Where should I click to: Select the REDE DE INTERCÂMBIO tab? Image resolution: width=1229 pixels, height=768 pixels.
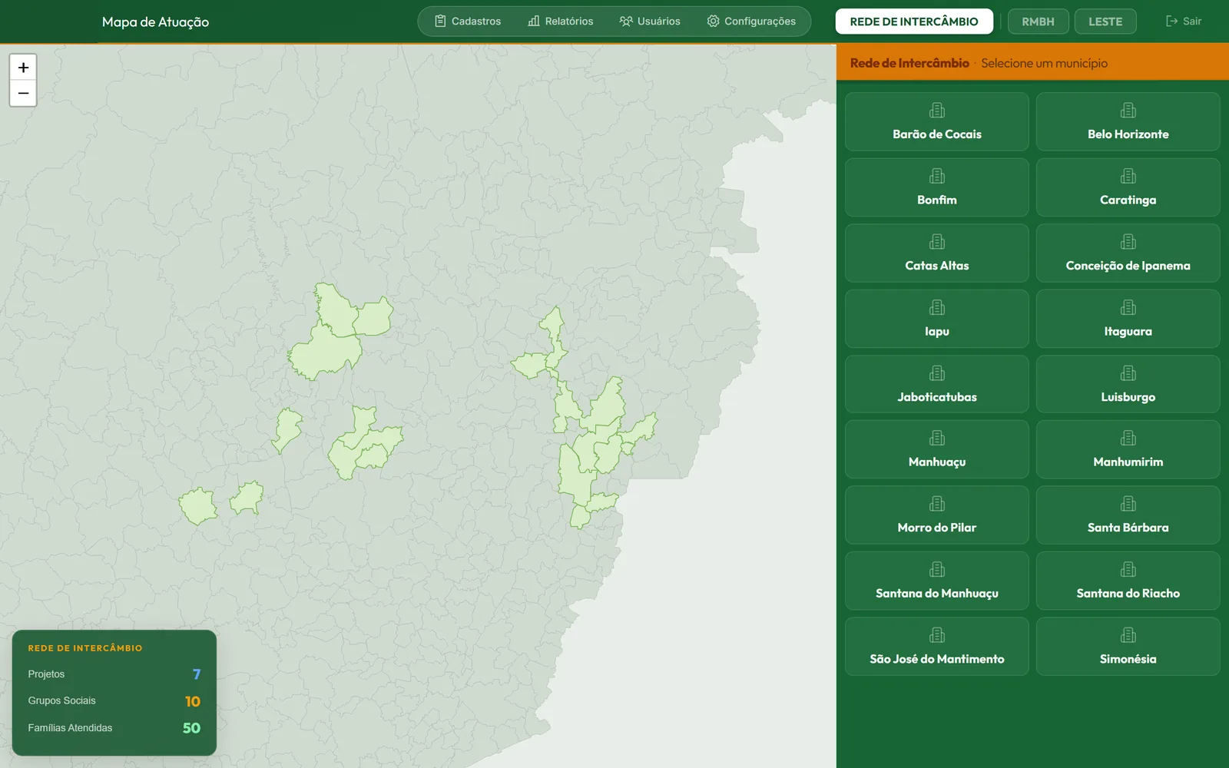click(x=914, y=22)
